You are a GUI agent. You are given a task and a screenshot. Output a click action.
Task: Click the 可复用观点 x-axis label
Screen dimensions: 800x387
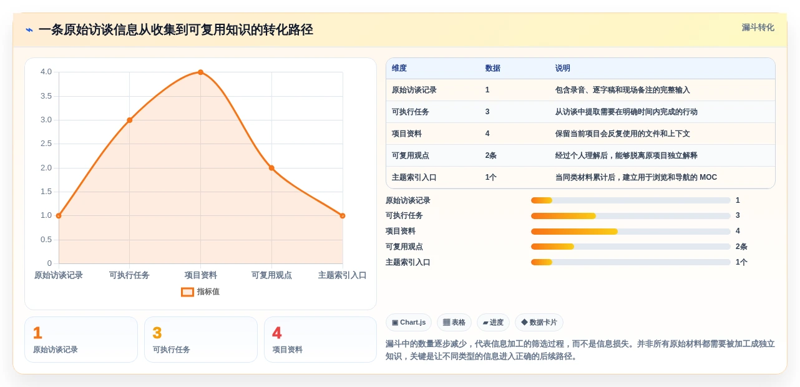tap(271, 275)
